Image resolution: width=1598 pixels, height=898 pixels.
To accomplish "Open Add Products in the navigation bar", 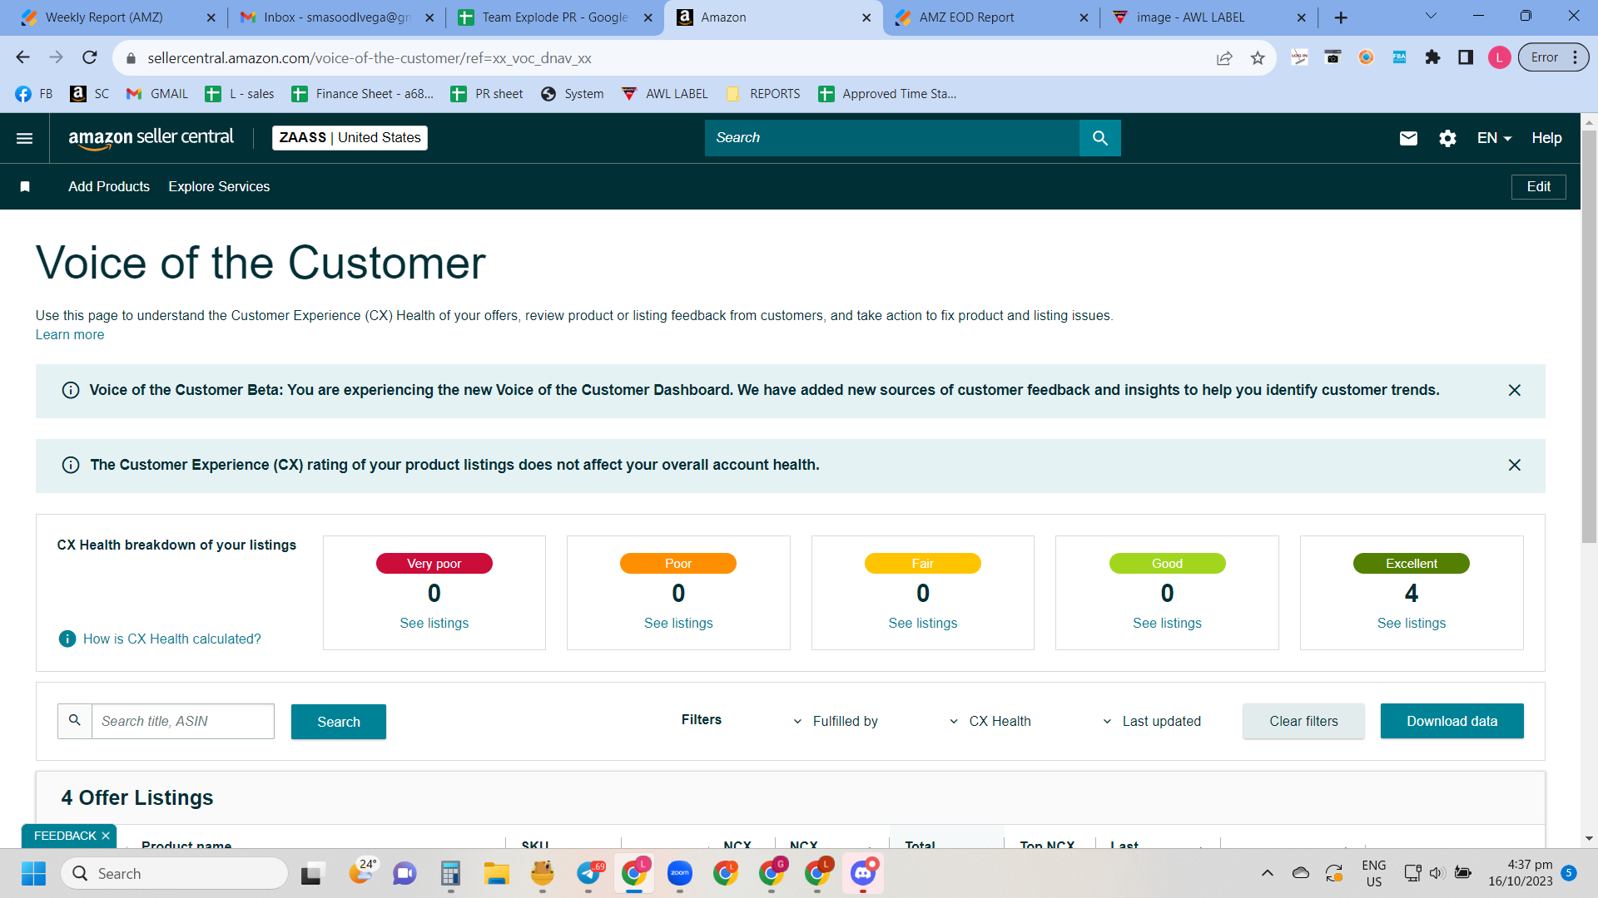I will click(109, 187).
